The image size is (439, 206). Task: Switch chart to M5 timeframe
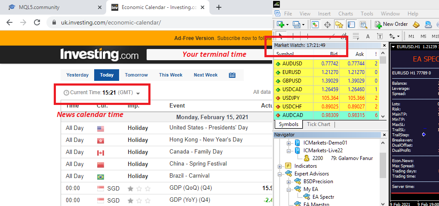point(423,37)
